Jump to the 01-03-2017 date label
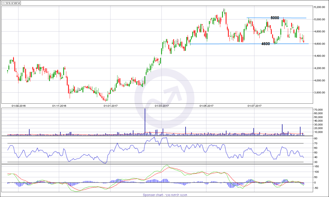 pos(161,106)
